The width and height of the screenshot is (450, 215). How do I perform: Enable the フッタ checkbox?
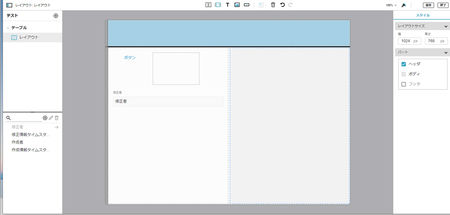(x=404, y=84)
